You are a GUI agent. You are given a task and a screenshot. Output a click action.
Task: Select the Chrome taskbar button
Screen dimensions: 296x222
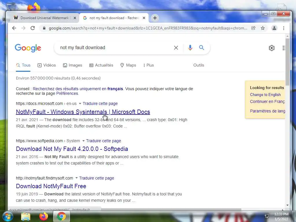click(62, 217)
